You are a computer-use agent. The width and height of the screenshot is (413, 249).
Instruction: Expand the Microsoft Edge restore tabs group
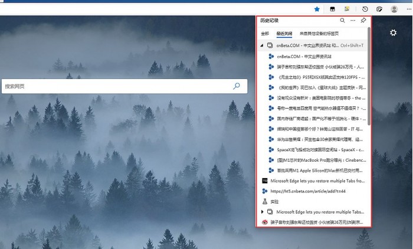[262, 212]
